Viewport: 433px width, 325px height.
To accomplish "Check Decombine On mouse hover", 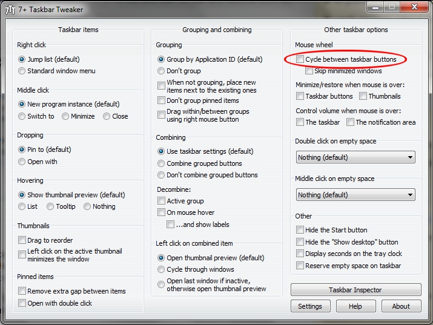I will point(161,212).
